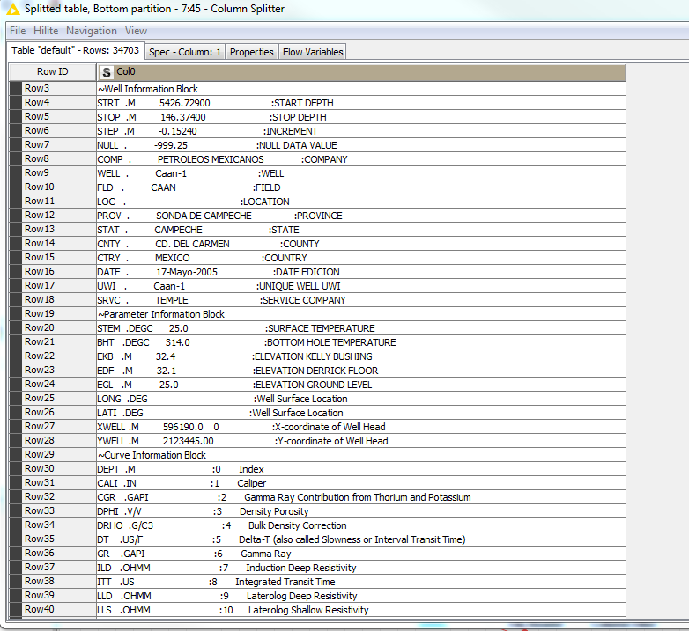Click the ITT Integrated Transit Time cell
Screen dimensions: 689x631
pyautogui.click(x=361, y=582)
